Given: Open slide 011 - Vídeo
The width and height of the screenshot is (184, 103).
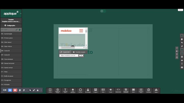Looking at the screenshot, I should coord(11,72).
